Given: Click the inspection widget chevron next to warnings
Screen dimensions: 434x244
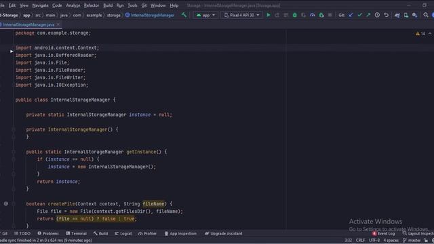Looking at the screenshot, I should point(430,34).
